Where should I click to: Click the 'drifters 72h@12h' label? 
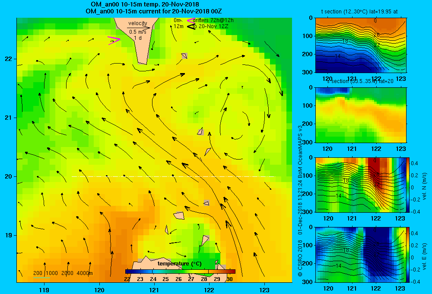click(213, 20)
